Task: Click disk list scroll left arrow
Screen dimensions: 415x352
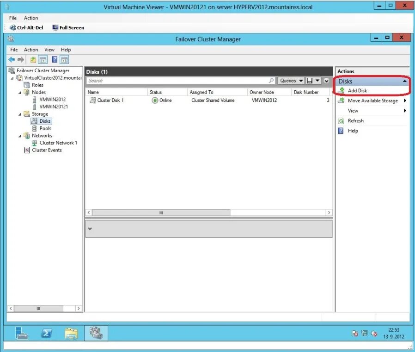Action: [89, 213]
